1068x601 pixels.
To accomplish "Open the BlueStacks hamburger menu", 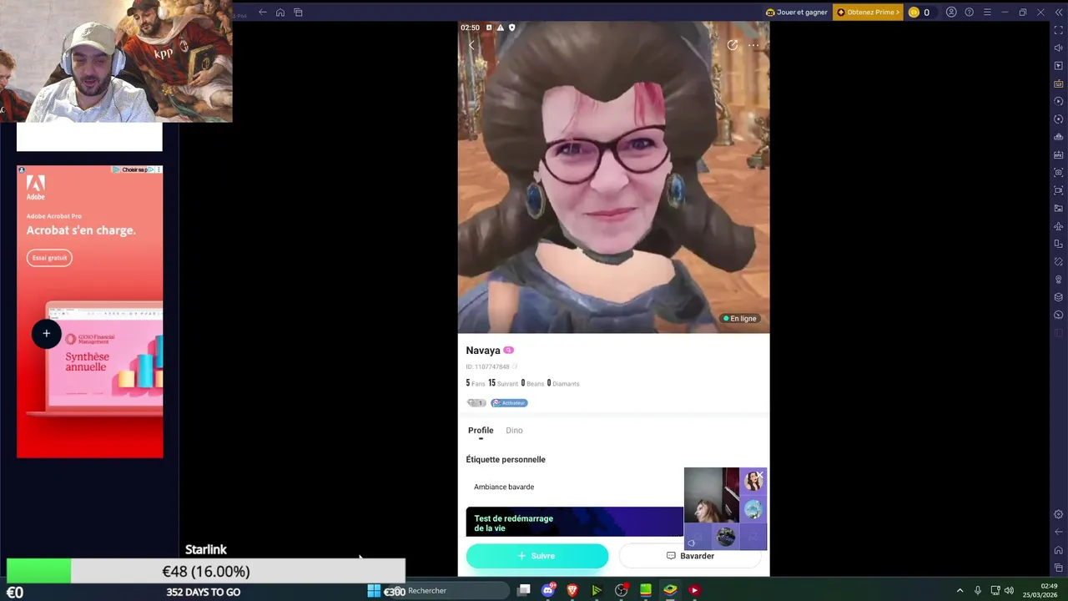I will pos(987,13).
